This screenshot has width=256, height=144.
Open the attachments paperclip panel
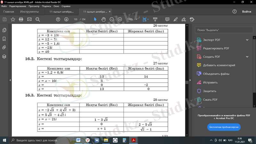click(4, 47)
